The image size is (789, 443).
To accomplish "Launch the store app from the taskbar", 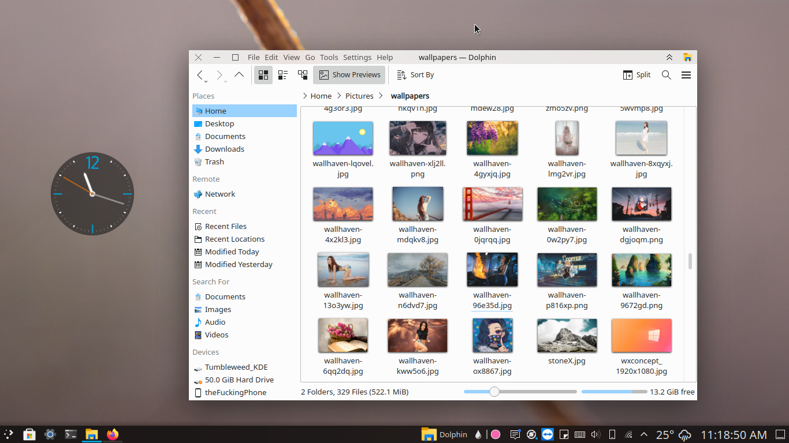I will click(29, 434).
